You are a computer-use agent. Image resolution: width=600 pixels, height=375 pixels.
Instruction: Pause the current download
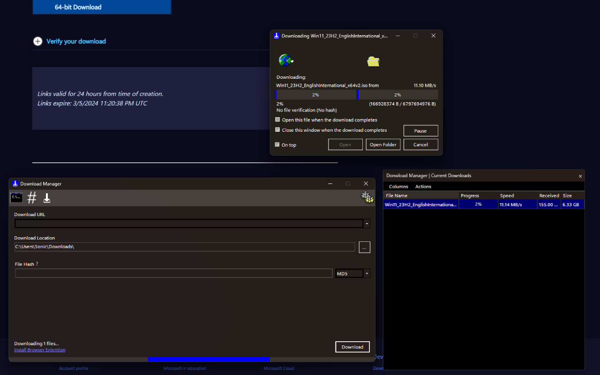click(x=420, y=131)
